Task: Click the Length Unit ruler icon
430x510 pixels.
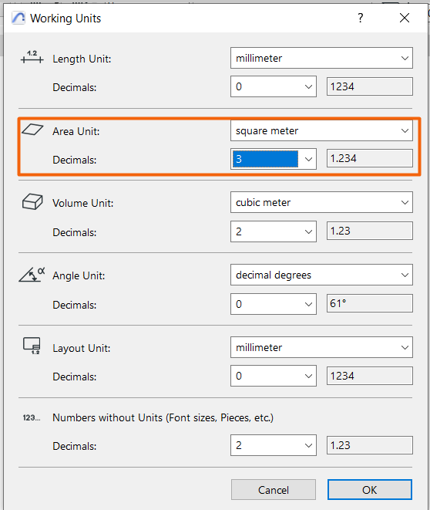Action: tap(32, 57)
